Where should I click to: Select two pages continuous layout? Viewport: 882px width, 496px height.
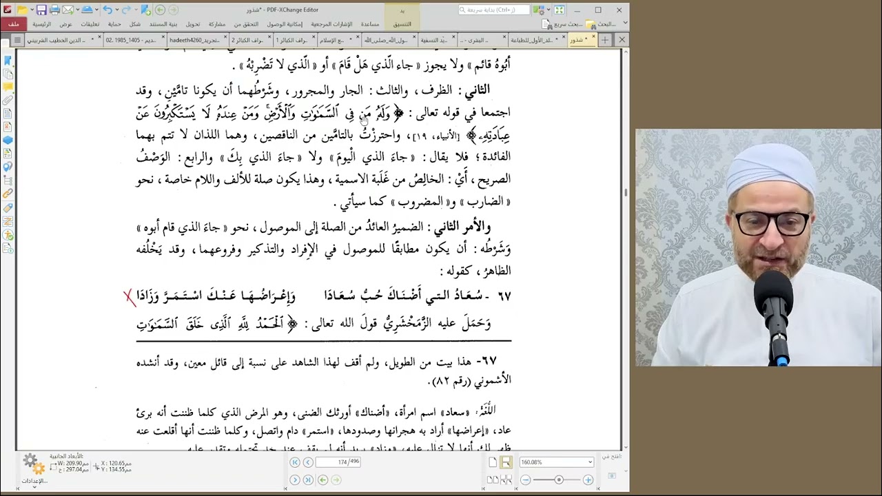coord(506,479)
